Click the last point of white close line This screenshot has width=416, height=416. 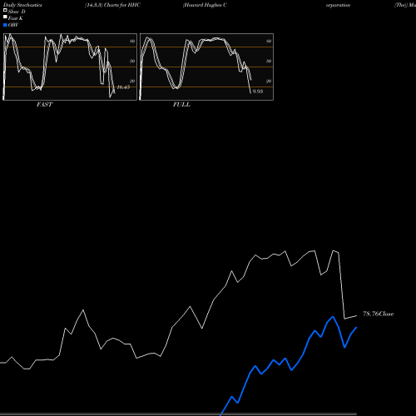[356, 316]
